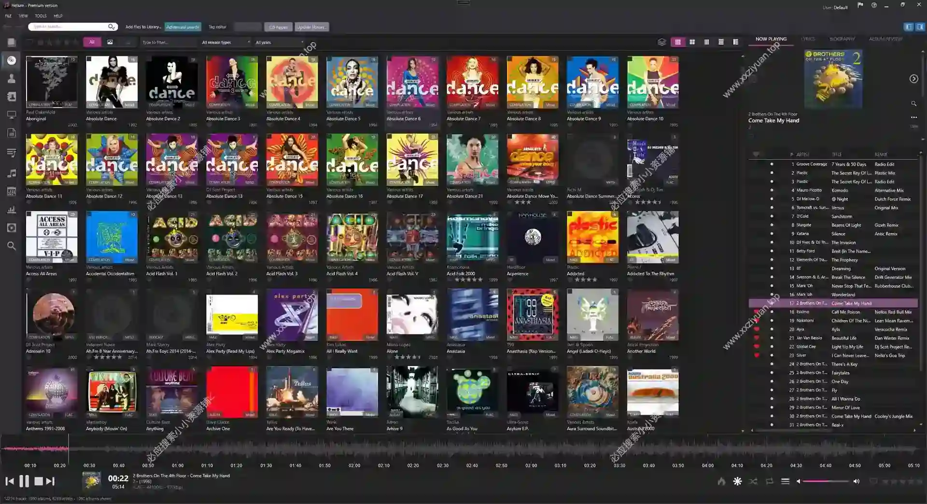927x504 pixels.
Task: Open the All years dropdown
Action: (279, 42)
